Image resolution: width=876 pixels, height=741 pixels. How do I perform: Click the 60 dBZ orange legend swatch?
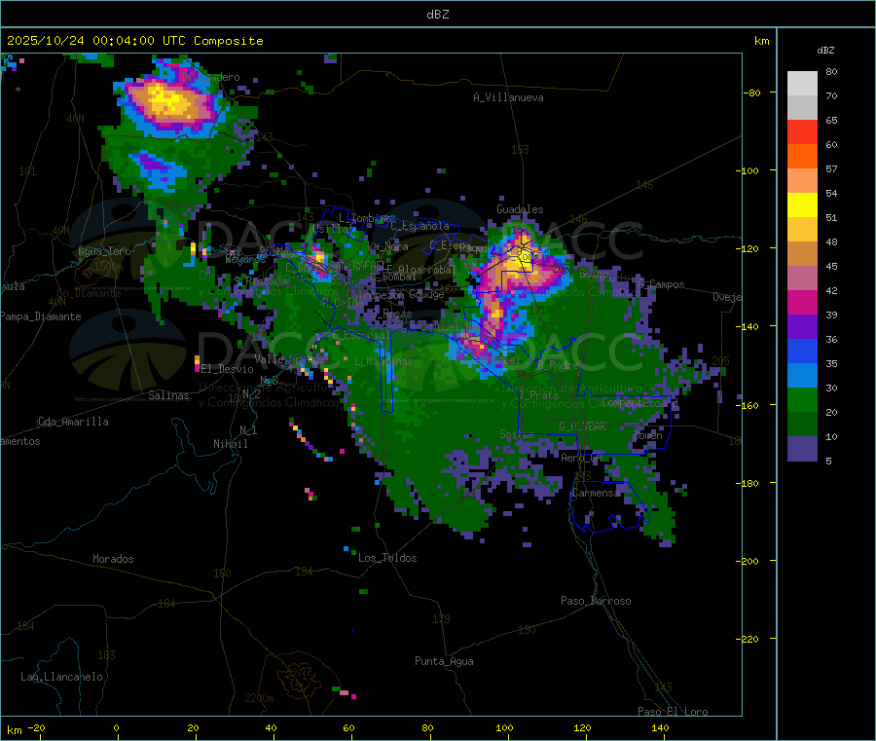tap(802, 157)
